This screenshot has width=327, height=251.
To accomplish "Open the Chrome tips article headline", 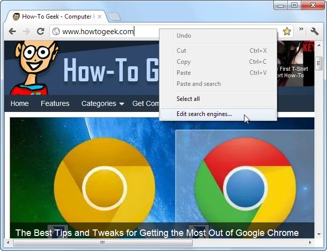I will 157,233.
